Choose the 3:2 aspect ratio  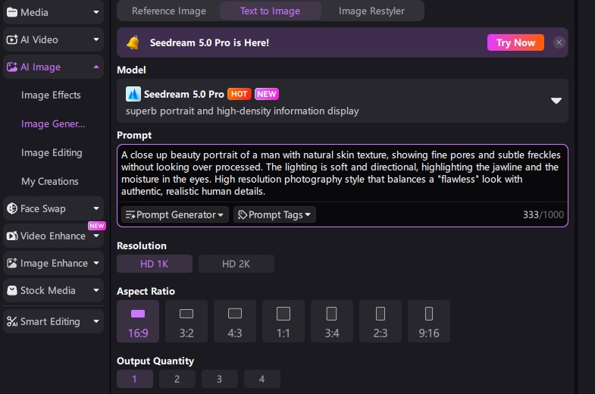coord(186,321)
